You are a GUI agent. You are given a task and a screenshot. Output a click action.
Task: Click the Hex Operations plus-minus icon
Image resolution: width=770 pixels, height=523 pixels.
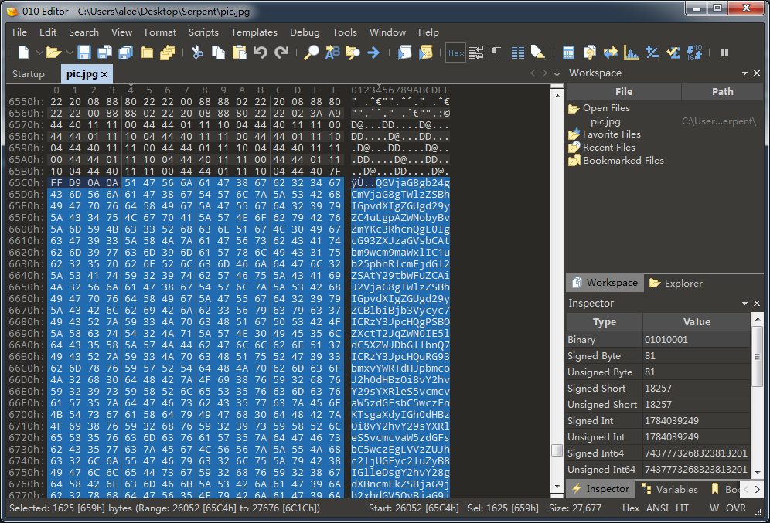pyautogui.click(x=652, y=53)
